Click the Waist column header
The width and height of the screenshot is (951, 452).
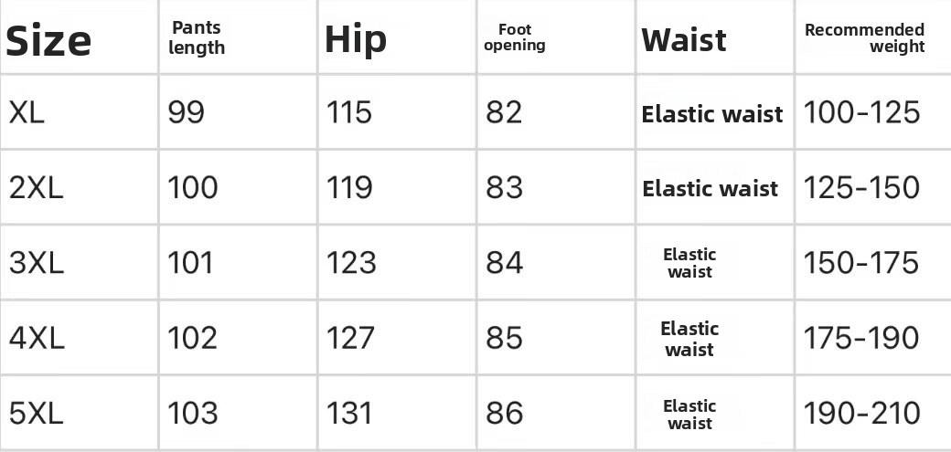pyautogui.click(x=684, y=40)
